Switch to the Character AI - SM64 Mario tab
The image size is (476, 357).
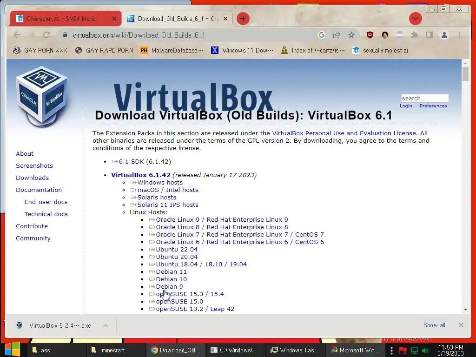click(65, 19)
